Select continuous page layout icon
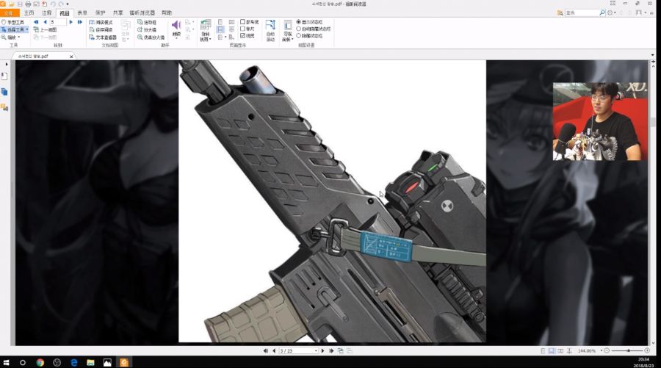The image size is (661, 368). [x=220, y=29]
